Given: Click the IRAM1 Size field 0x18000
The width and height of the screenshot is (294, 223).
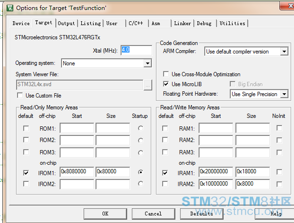Looking at the screenshot, I should click(253, 172).
